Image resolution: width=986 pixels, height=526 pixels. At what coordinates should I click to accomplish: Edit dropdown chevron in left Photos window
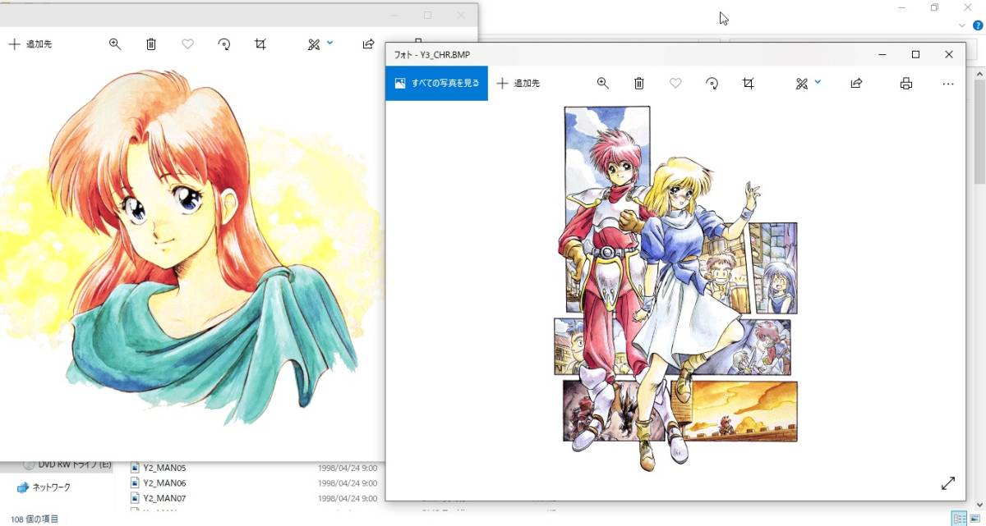(330, 43)
